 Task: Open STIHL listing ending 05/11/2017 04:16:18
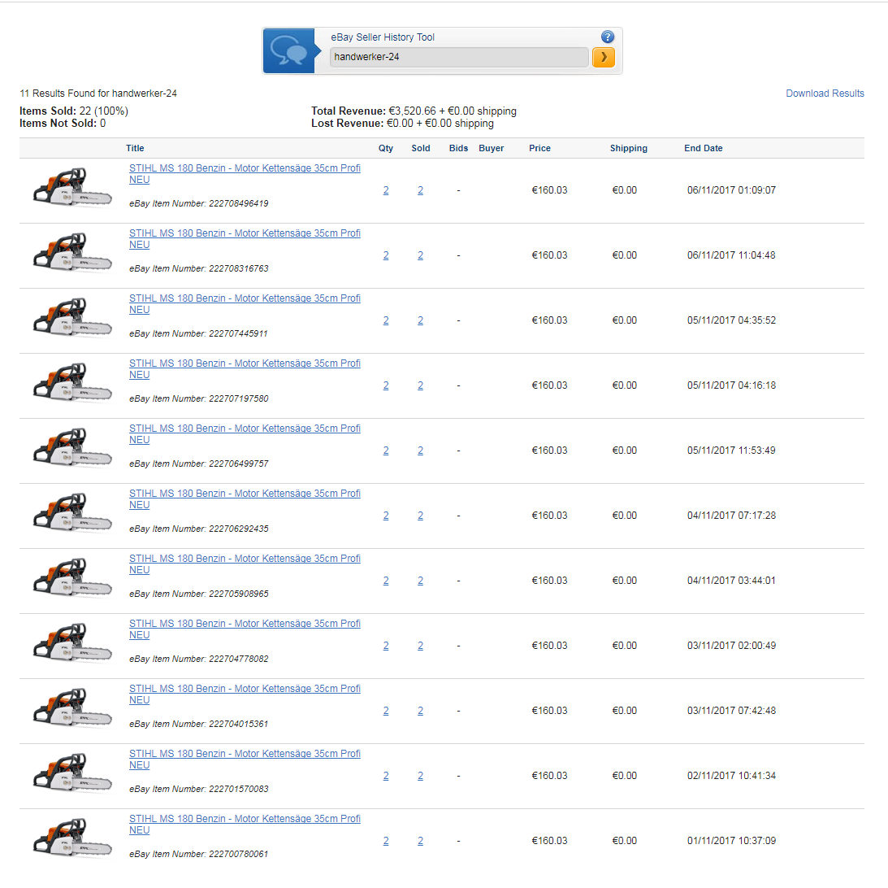point(244,363)
